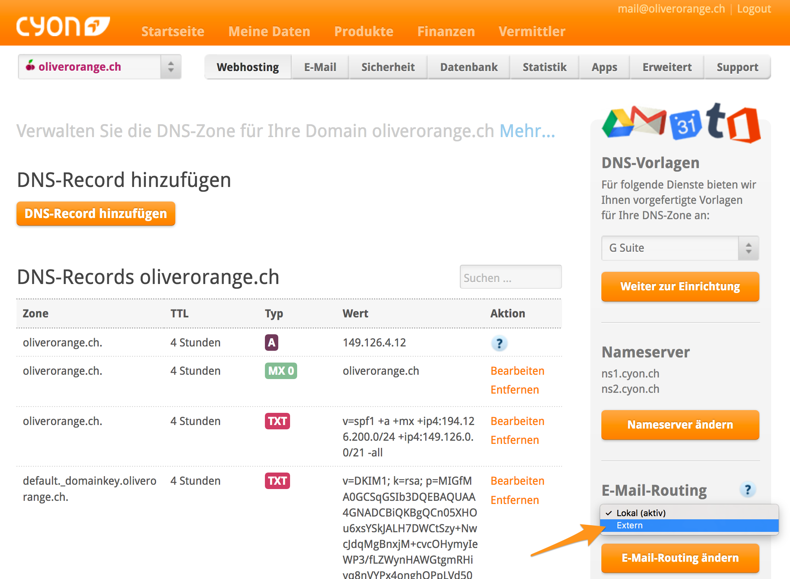Open the Sicherheit tab

[x=388, y=67]
